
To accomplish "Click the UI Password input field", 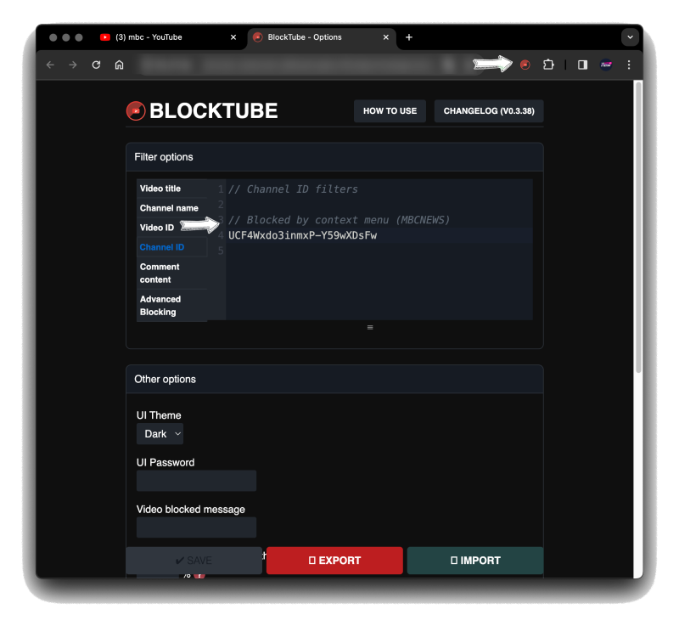I will 196,480.
